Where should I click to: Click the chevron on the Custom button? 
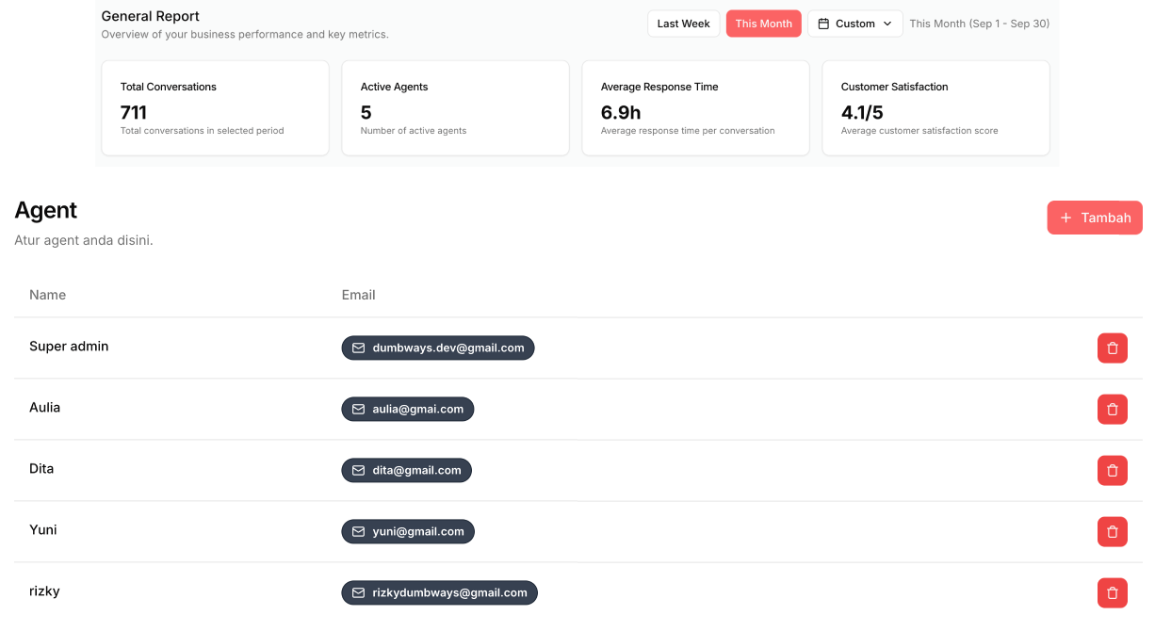(887, 24)
